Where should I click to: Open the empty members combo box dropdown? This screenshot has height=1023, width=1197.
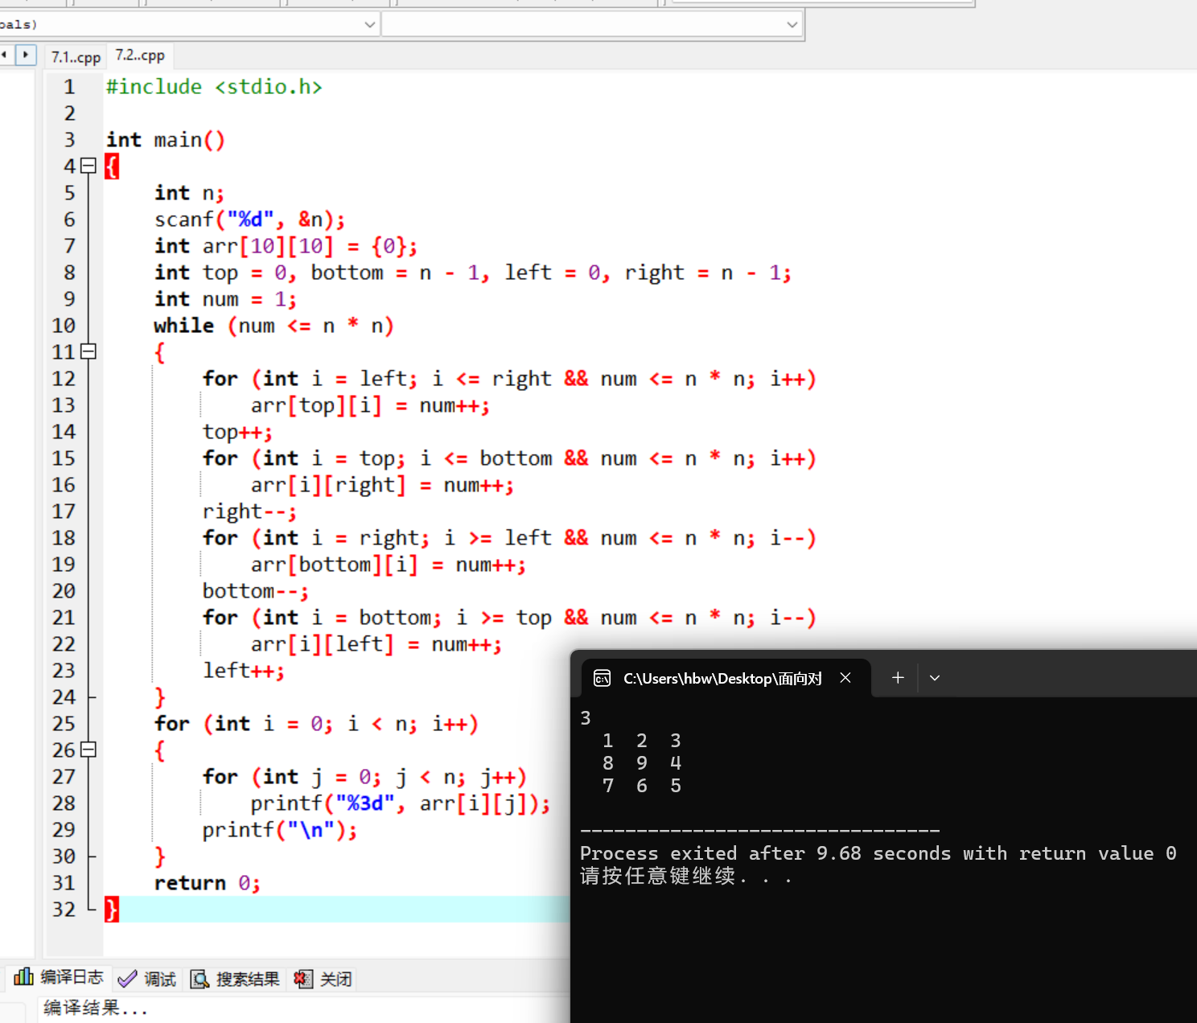coord(792,24)
